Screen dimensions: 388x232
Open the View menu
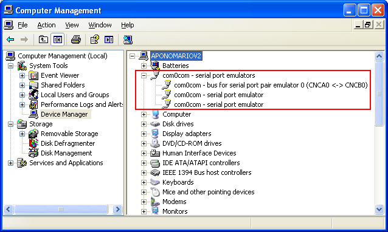pyautogui.click(x=72, y=25)
